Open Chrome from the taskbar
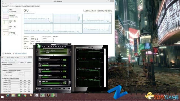 click(x=25, y=95)
